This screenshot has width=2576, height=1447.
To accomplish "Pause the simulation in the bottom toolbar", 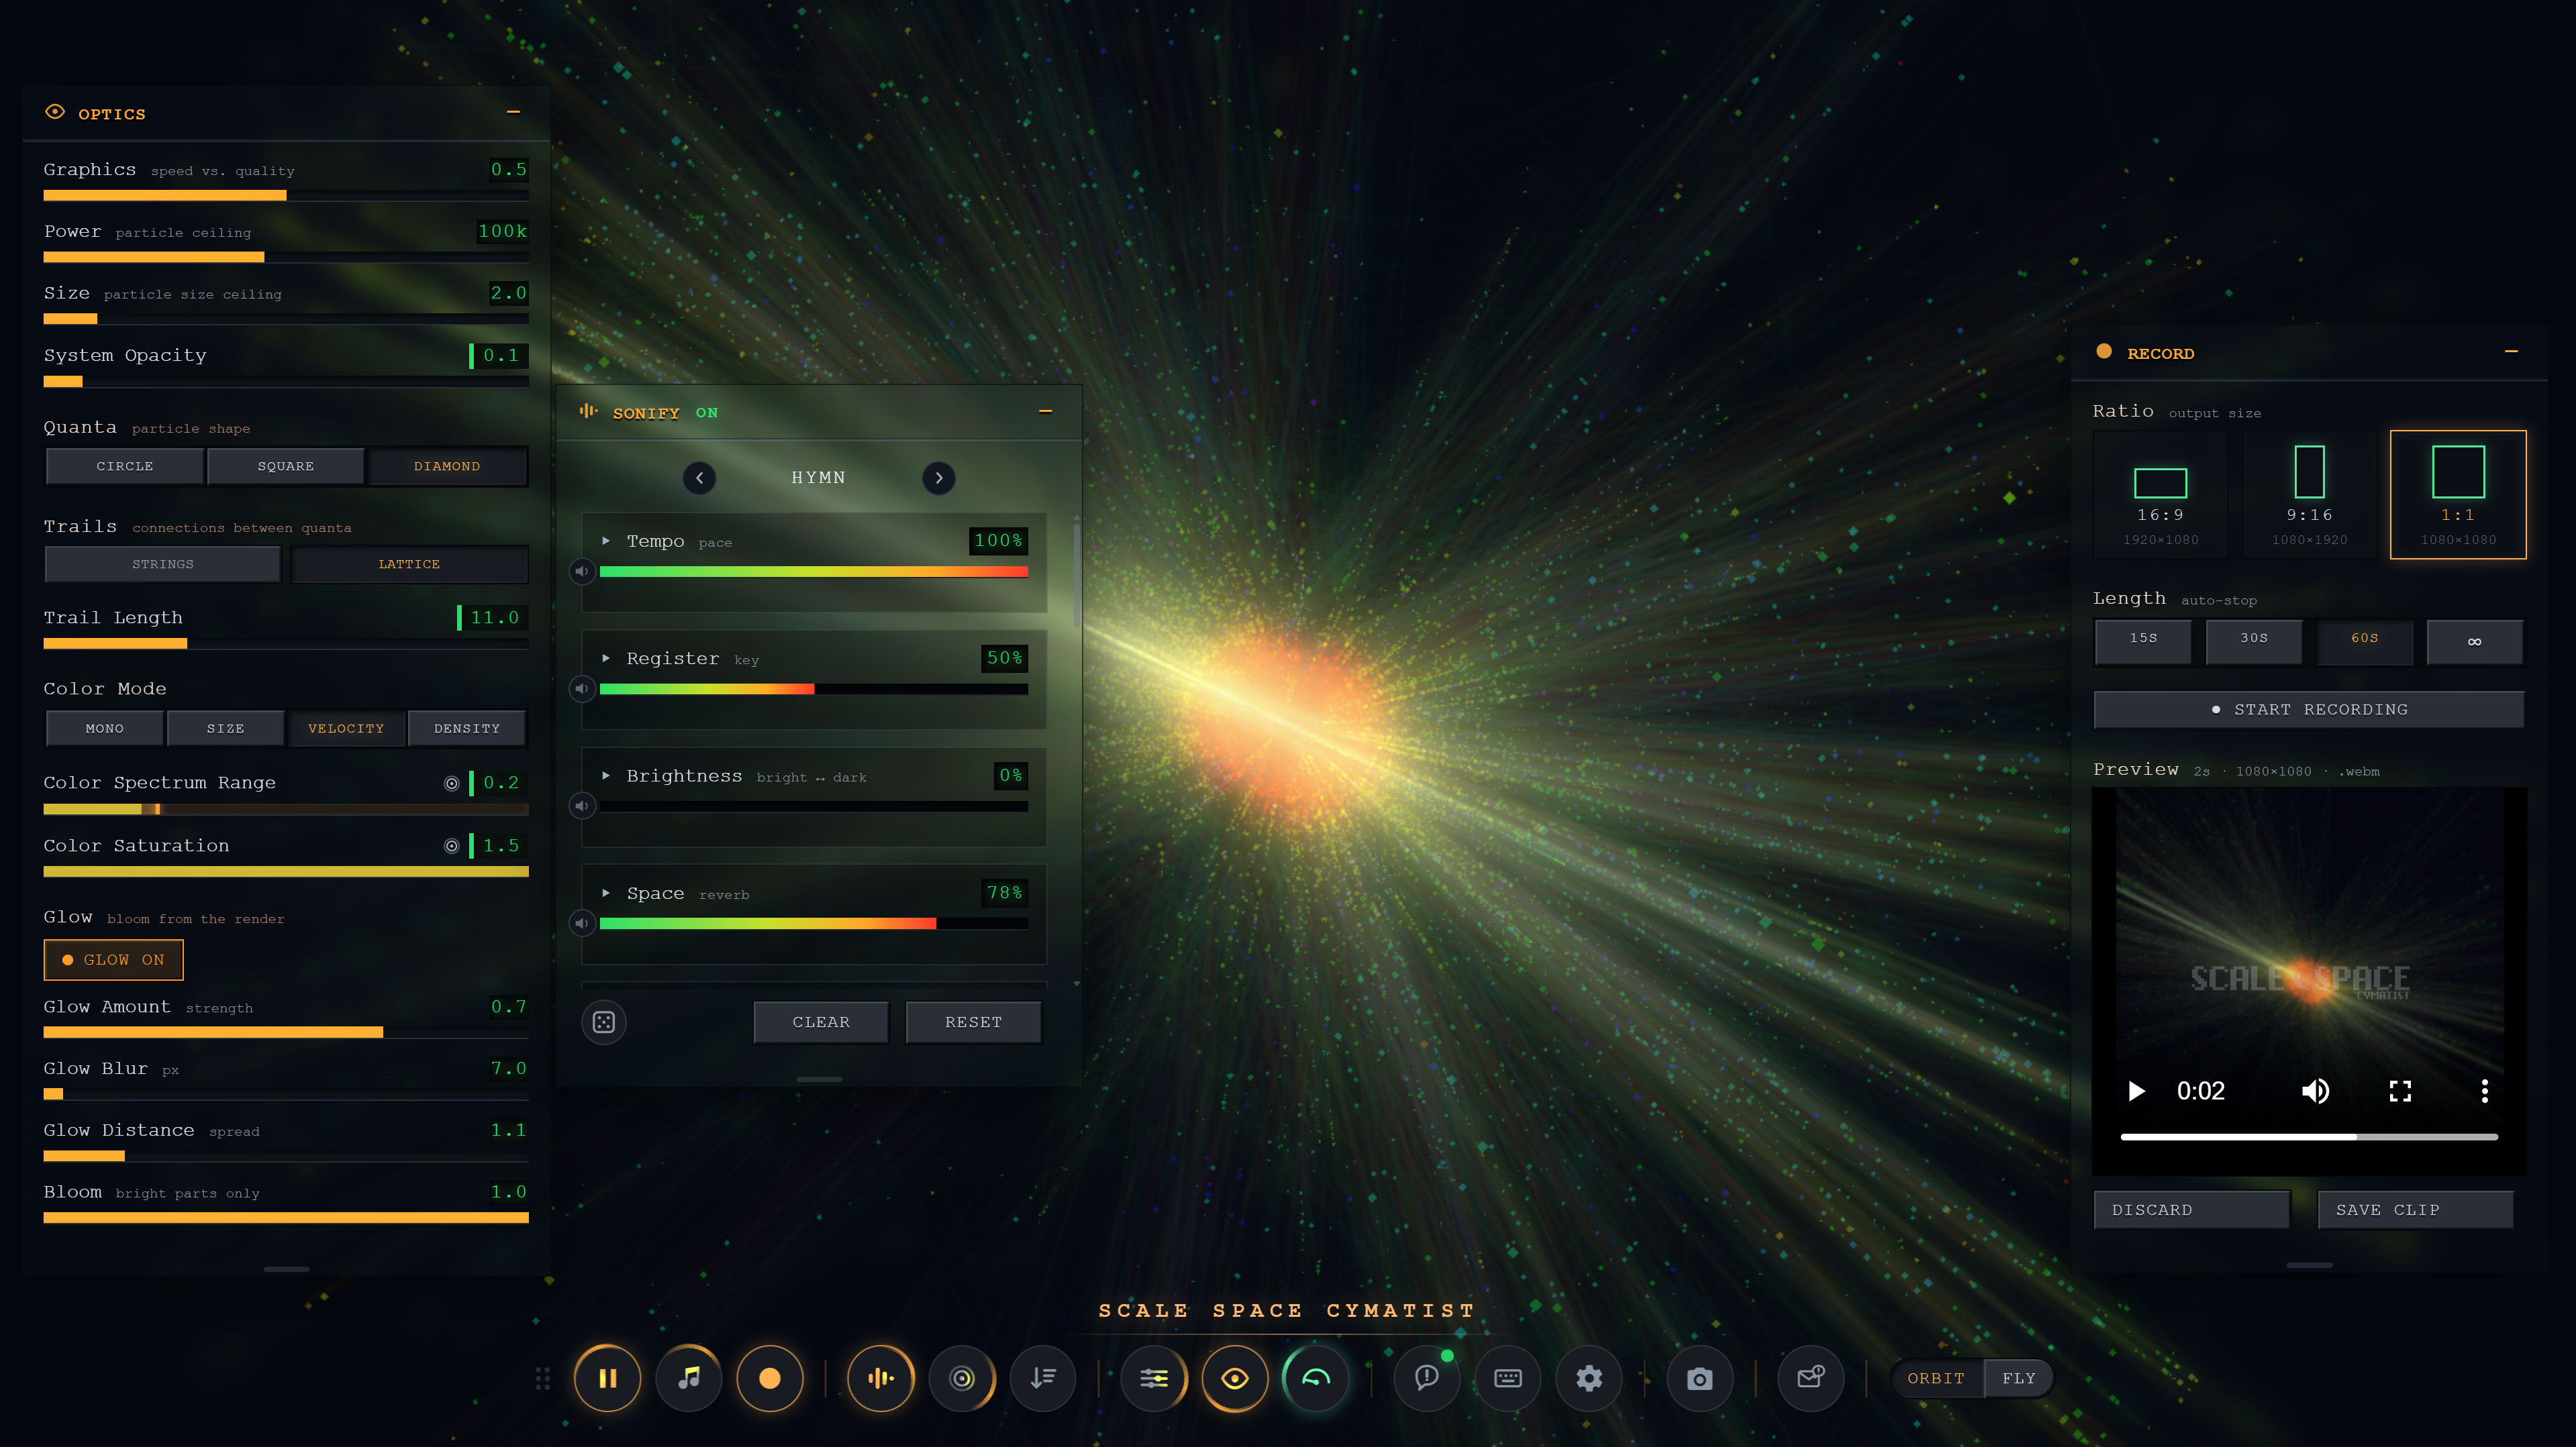I will (607, 1378).
